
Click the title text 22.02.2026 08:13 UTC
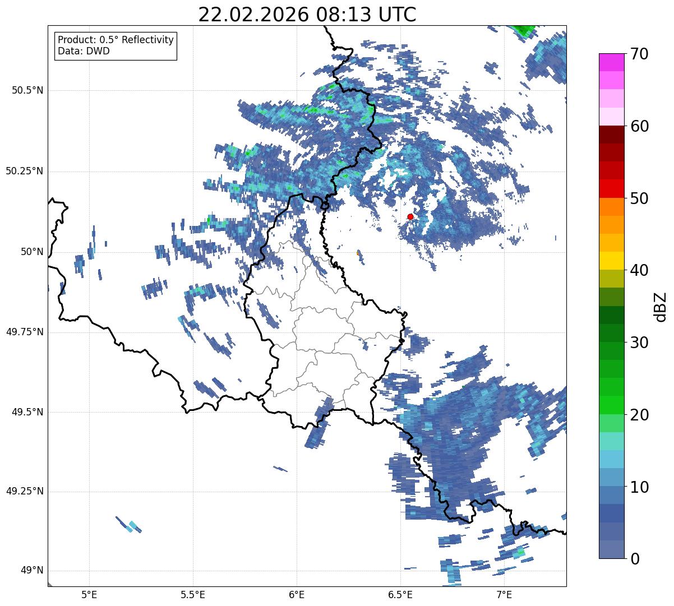[x=307, y=15]
